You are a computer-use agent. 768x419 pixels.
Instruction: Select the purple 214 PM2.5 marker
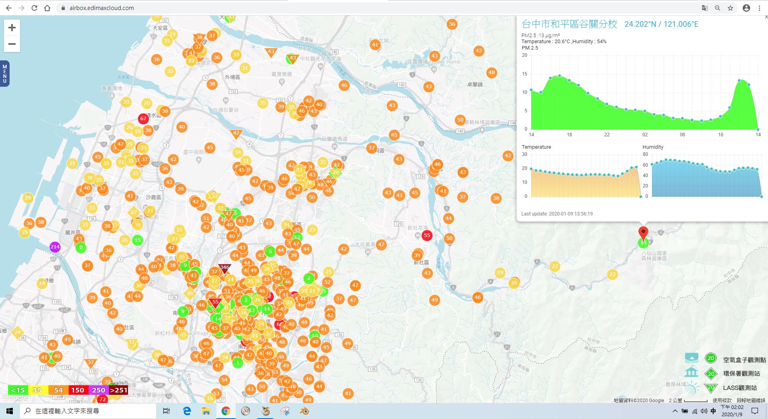55,247
